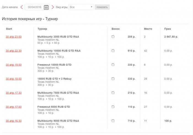Click wallet icon for Multibounty 7500 row
The height and width of the screenshot is (135, 193).
click(x=113, y=93)
